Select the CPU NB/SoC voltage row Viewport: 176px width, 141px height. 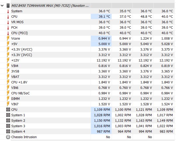click(x=87, y=93)
